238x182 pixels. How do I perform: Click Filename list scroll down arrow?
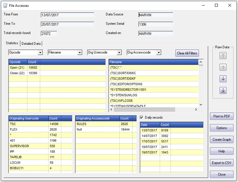(x=201, y=105)
